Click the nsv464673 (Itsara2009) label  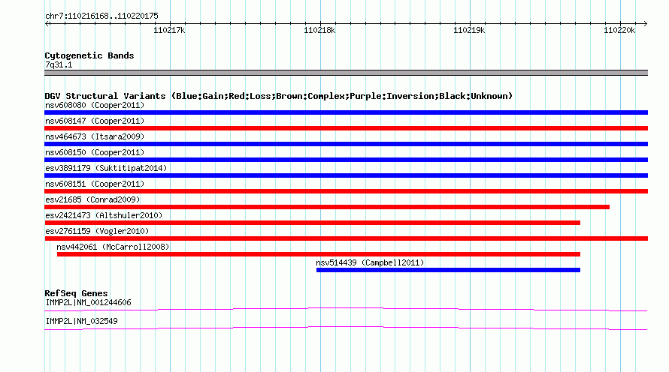[95, 136]
